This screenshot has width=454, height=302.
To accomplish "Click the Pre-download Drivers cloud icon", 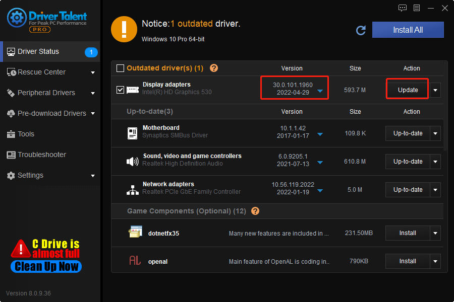I will click(x=11, y=114).
